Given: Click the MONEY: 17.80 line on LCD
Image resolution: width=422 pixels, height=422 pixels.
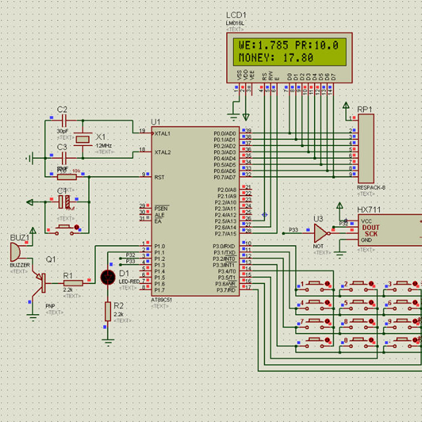Looking at the screenshot, I should click(x=276, y=58).
